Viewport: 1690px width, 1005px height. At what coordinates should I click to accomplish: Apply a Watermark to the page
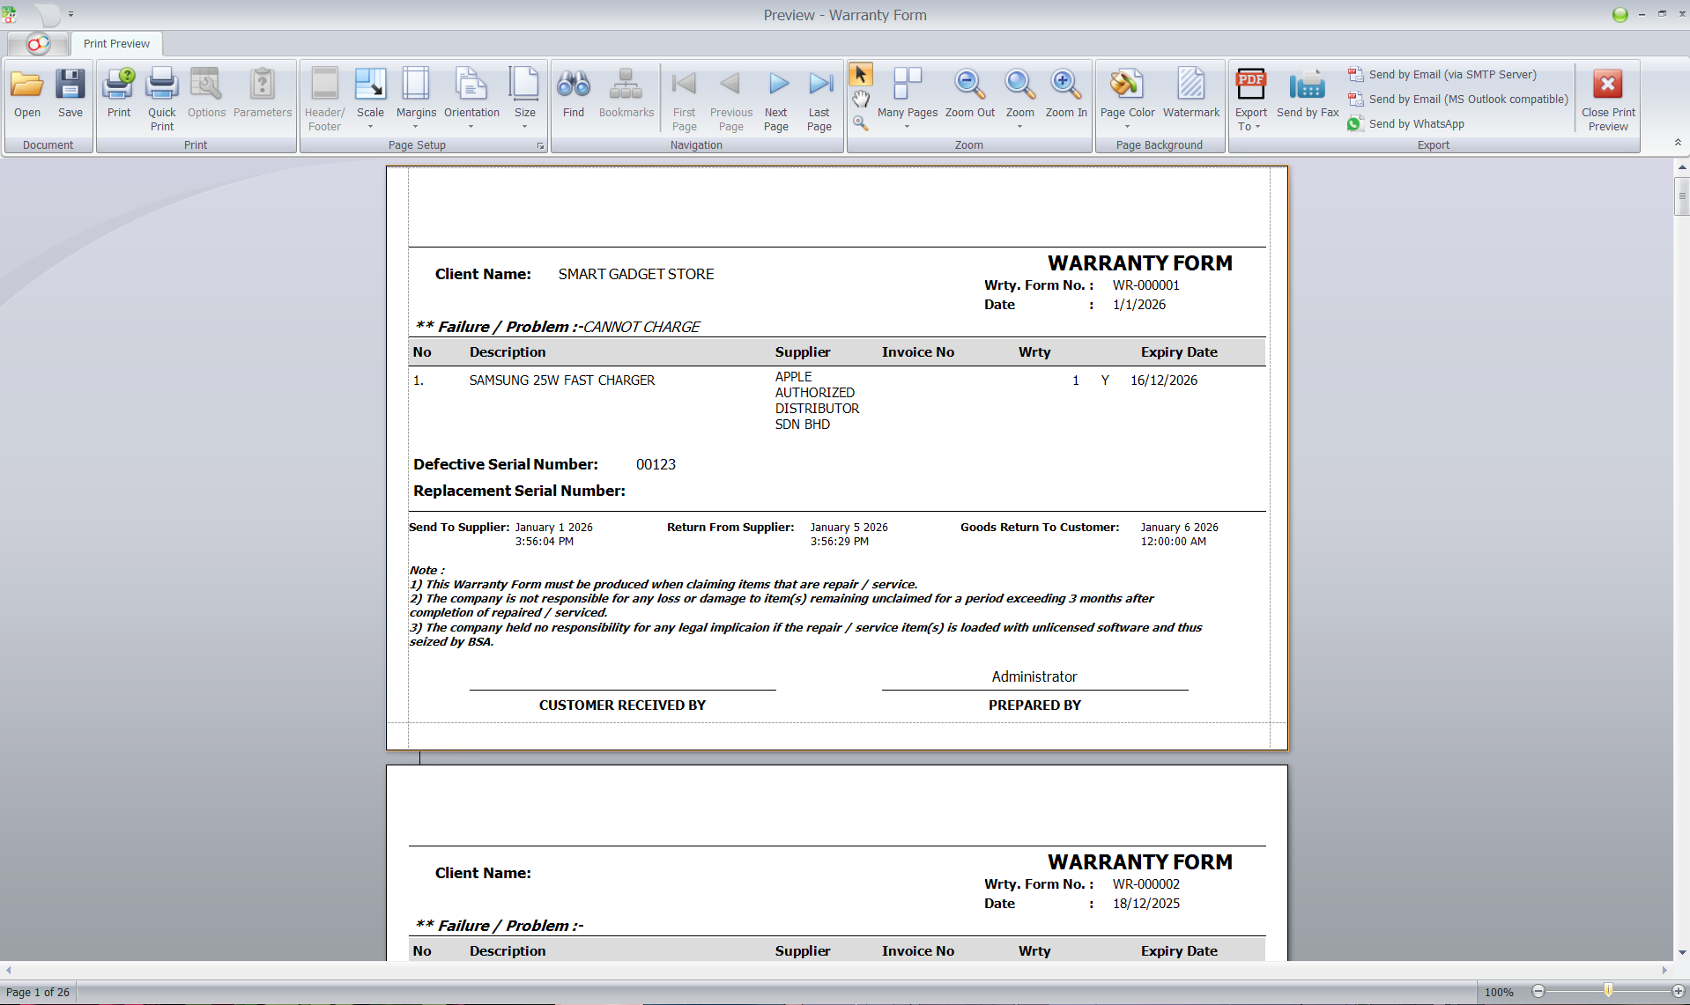[x=1190, y=92]
